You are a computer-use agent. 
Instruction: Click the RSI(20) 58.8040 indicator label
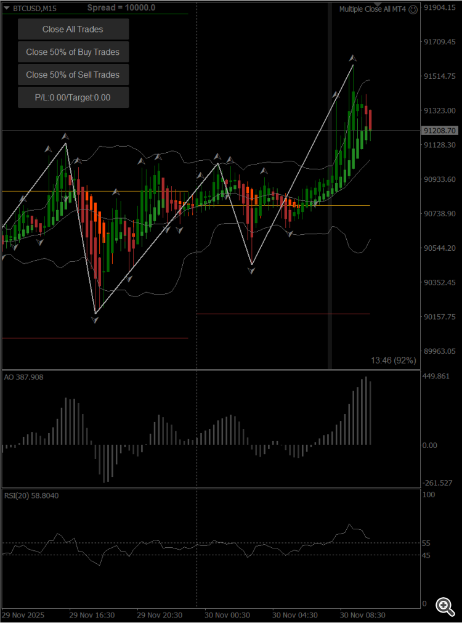[31, 495]
